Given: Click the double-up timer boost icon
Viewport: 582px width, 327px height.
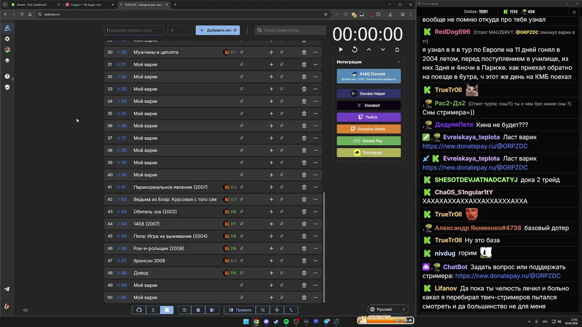Looking at the screenshot, I should 397,50.
